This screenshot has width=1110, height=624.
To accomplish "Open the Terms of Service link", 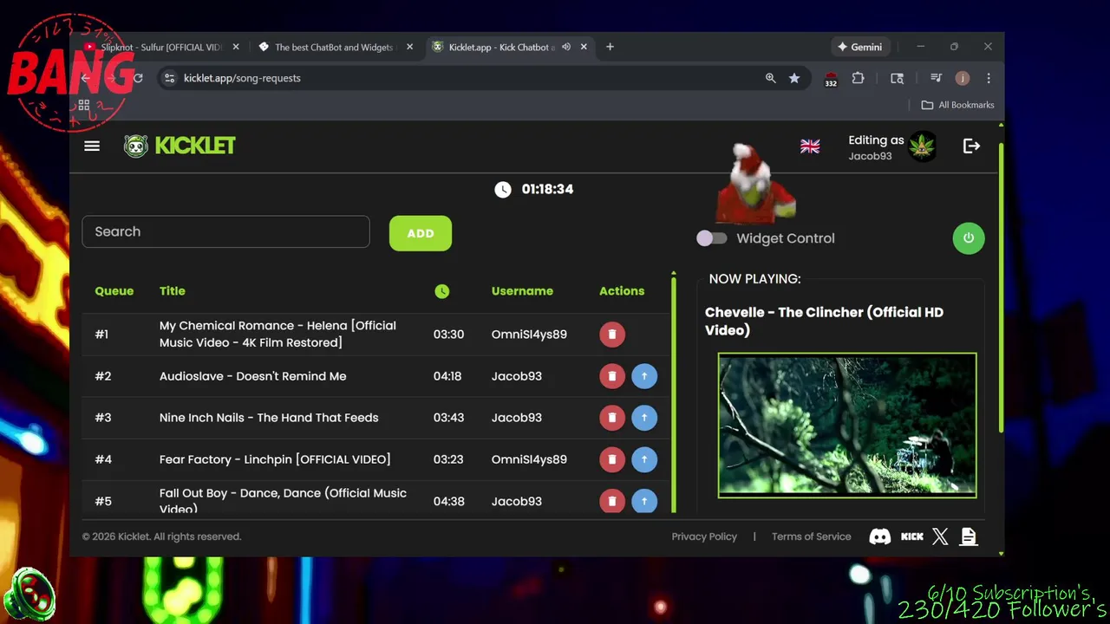I will (812, 536).
